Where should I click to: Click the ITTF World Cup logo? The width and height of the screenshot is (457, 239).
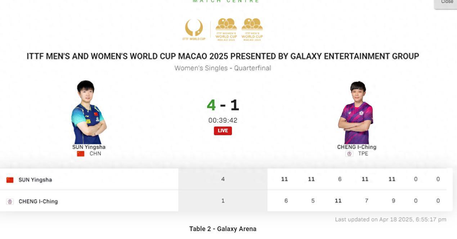[194, 29]
